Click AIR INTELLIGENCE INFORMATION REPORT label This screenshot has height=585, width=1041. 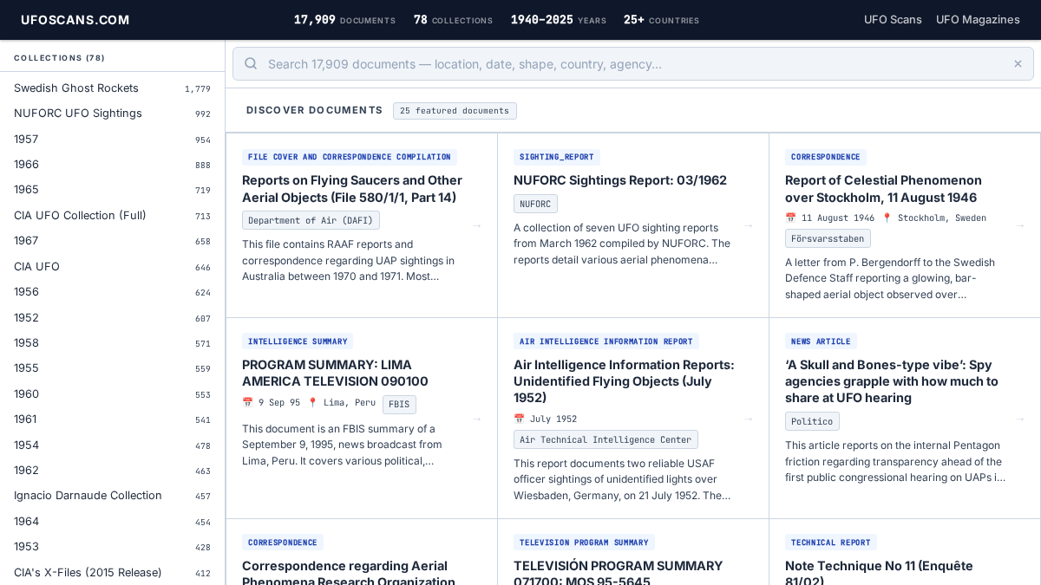(x=606, y=341)
